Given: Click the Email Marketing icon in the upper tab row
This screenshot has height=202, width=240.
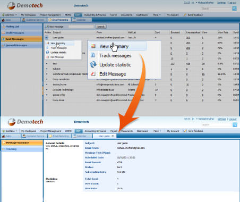Looking at the screenshot, I should coord(50,20).
